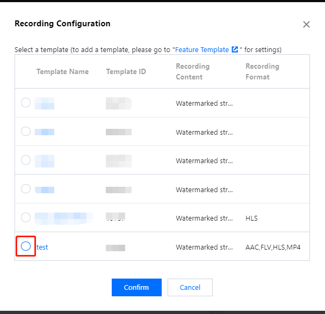325x314 pixels.
Task: Select the radio button for the test template
Action: [26, 246]
